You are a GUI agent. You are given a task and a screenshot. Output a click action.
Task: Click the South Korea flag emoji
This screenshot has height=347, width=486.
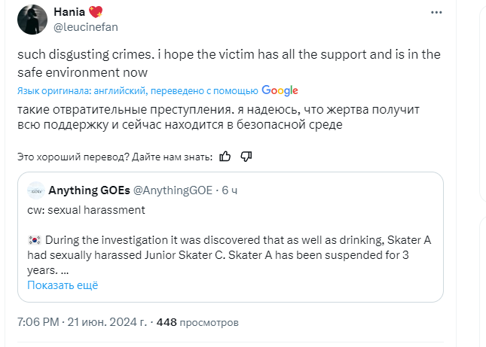tap(35, 241)
